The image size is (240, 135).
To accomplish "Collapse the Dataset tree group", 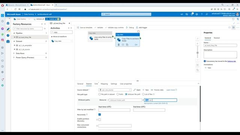I will point(14,41).
